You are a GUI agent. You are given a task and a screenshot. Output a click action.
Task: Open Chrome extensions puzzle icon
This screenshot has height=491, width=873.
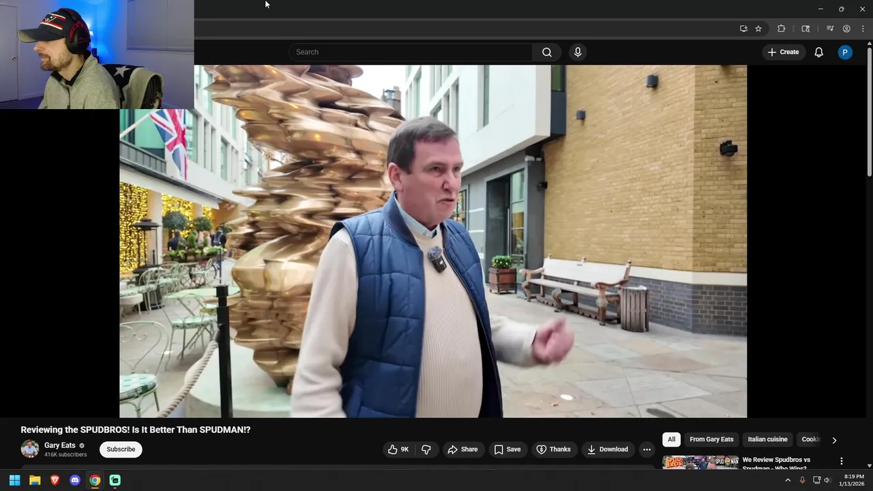(782, 29)
